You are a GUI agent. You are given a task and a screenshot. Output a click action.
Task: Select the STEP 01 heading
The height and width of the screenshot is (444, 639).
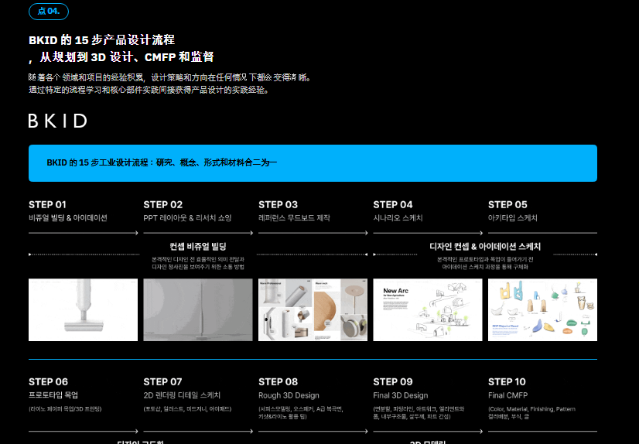[47, 204]
